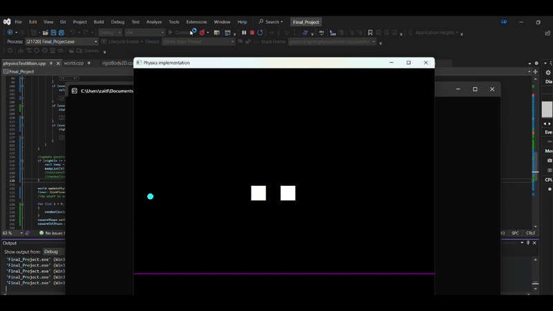Open the zoom level dropdown showing 63 %
Image resolution: width=553 pixels, height=311 pixels.
tap(12, 233)
